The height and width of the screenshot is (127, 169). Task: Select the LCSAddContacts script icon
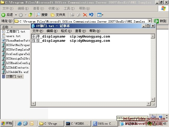3,67
